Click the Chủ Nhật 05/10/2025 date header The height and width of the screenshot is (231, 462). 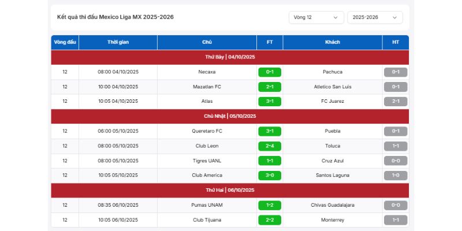[x=230, y=116]
